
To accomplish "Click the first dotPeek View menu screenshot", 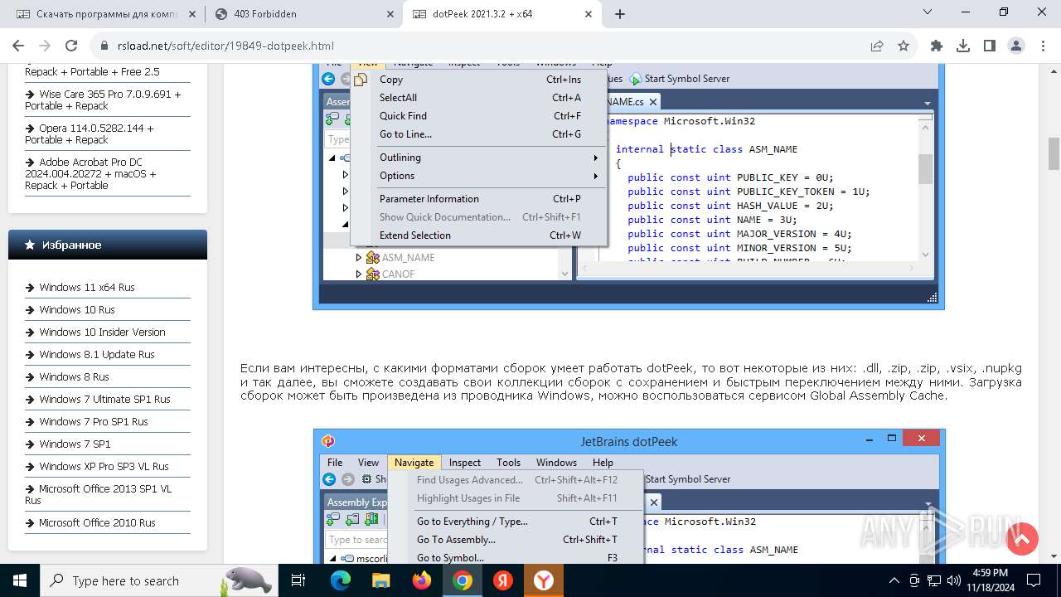I will pyautogui.click(x=628, y=186).
